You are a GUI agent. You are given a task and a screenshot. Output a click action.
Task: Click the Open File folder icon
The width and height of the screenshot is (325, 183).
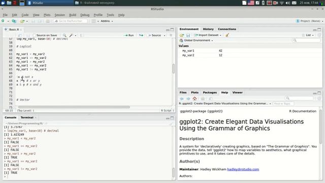point(22,21)
